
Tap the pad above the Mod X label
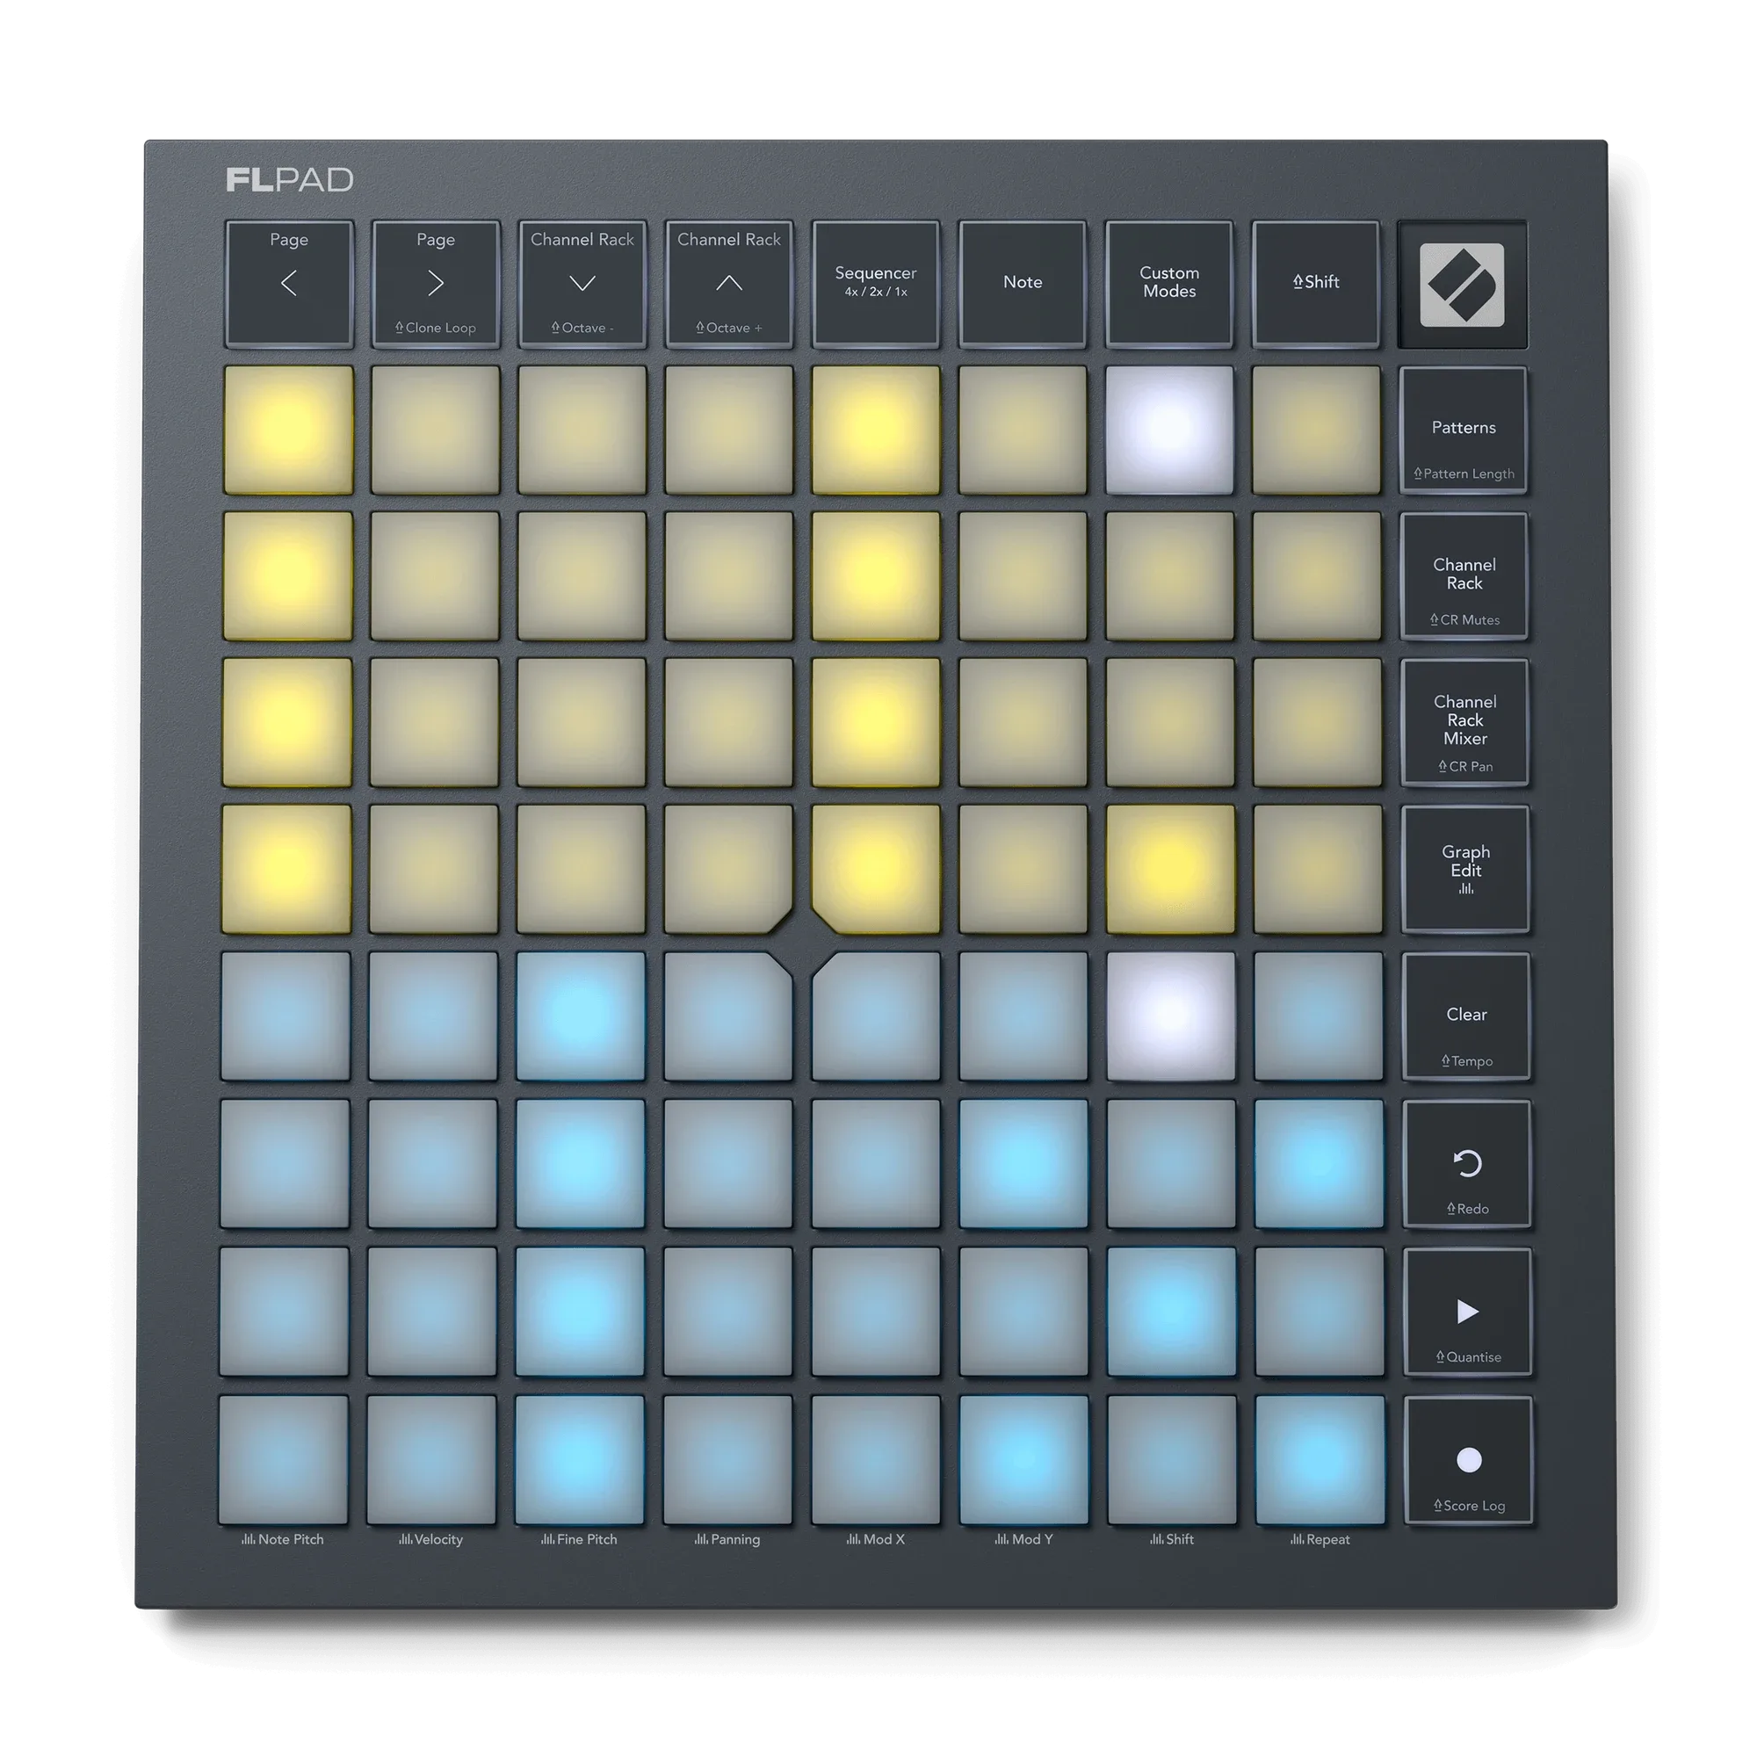[x=876, y=1461]
